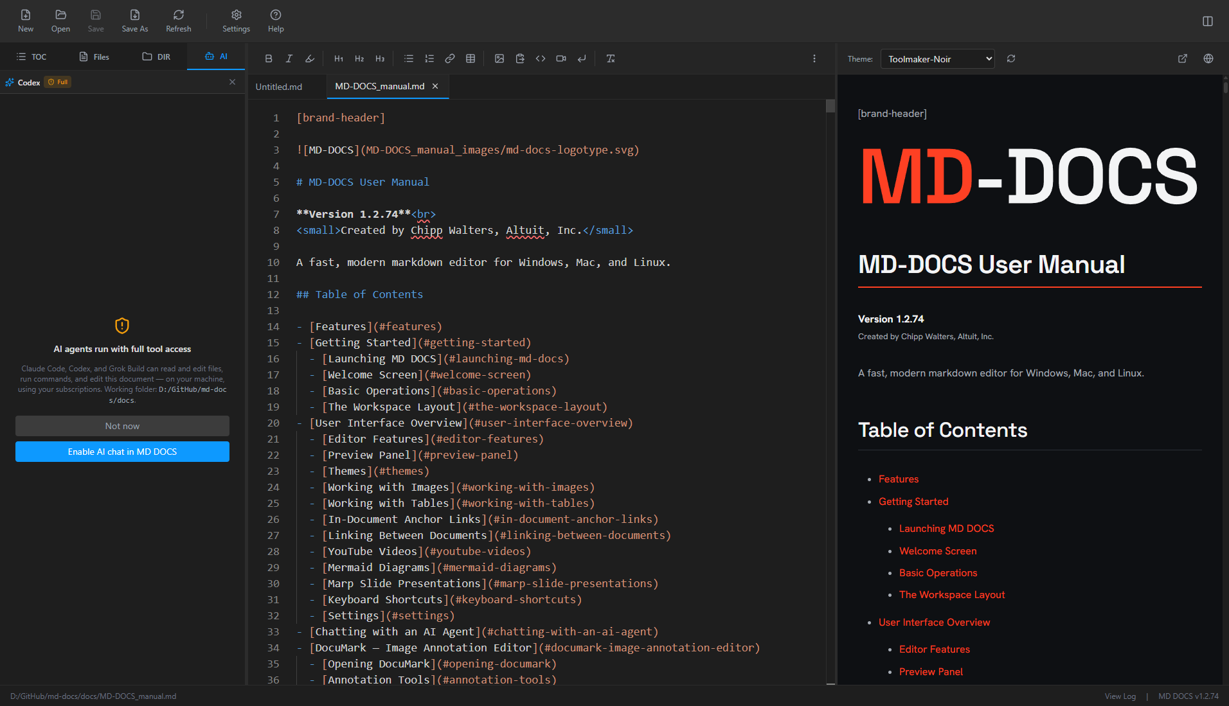Click the highlighter formatting icon
Image resolution: width=1229 pixels, height=706 pixels.
click(x=310, y=58)
